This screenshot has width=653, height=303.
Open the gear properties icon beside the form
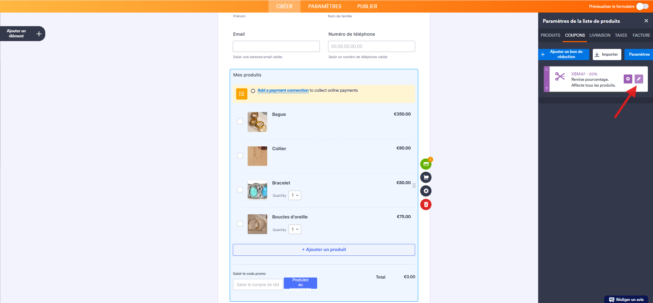[x=426, y=191]
